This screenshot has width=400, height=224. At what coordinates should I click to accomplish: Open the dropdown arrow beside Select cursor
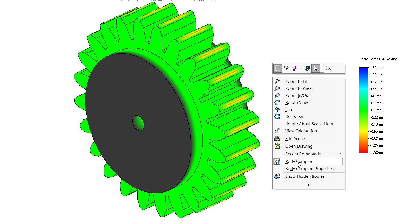point(322,68)
